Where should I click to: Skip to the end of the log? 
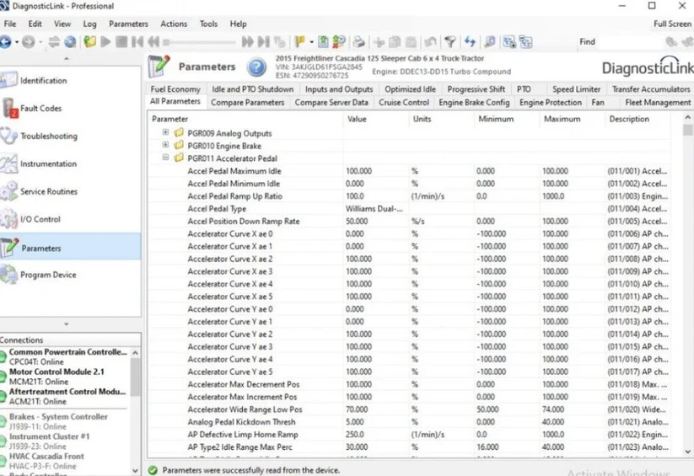pos(264,42)
